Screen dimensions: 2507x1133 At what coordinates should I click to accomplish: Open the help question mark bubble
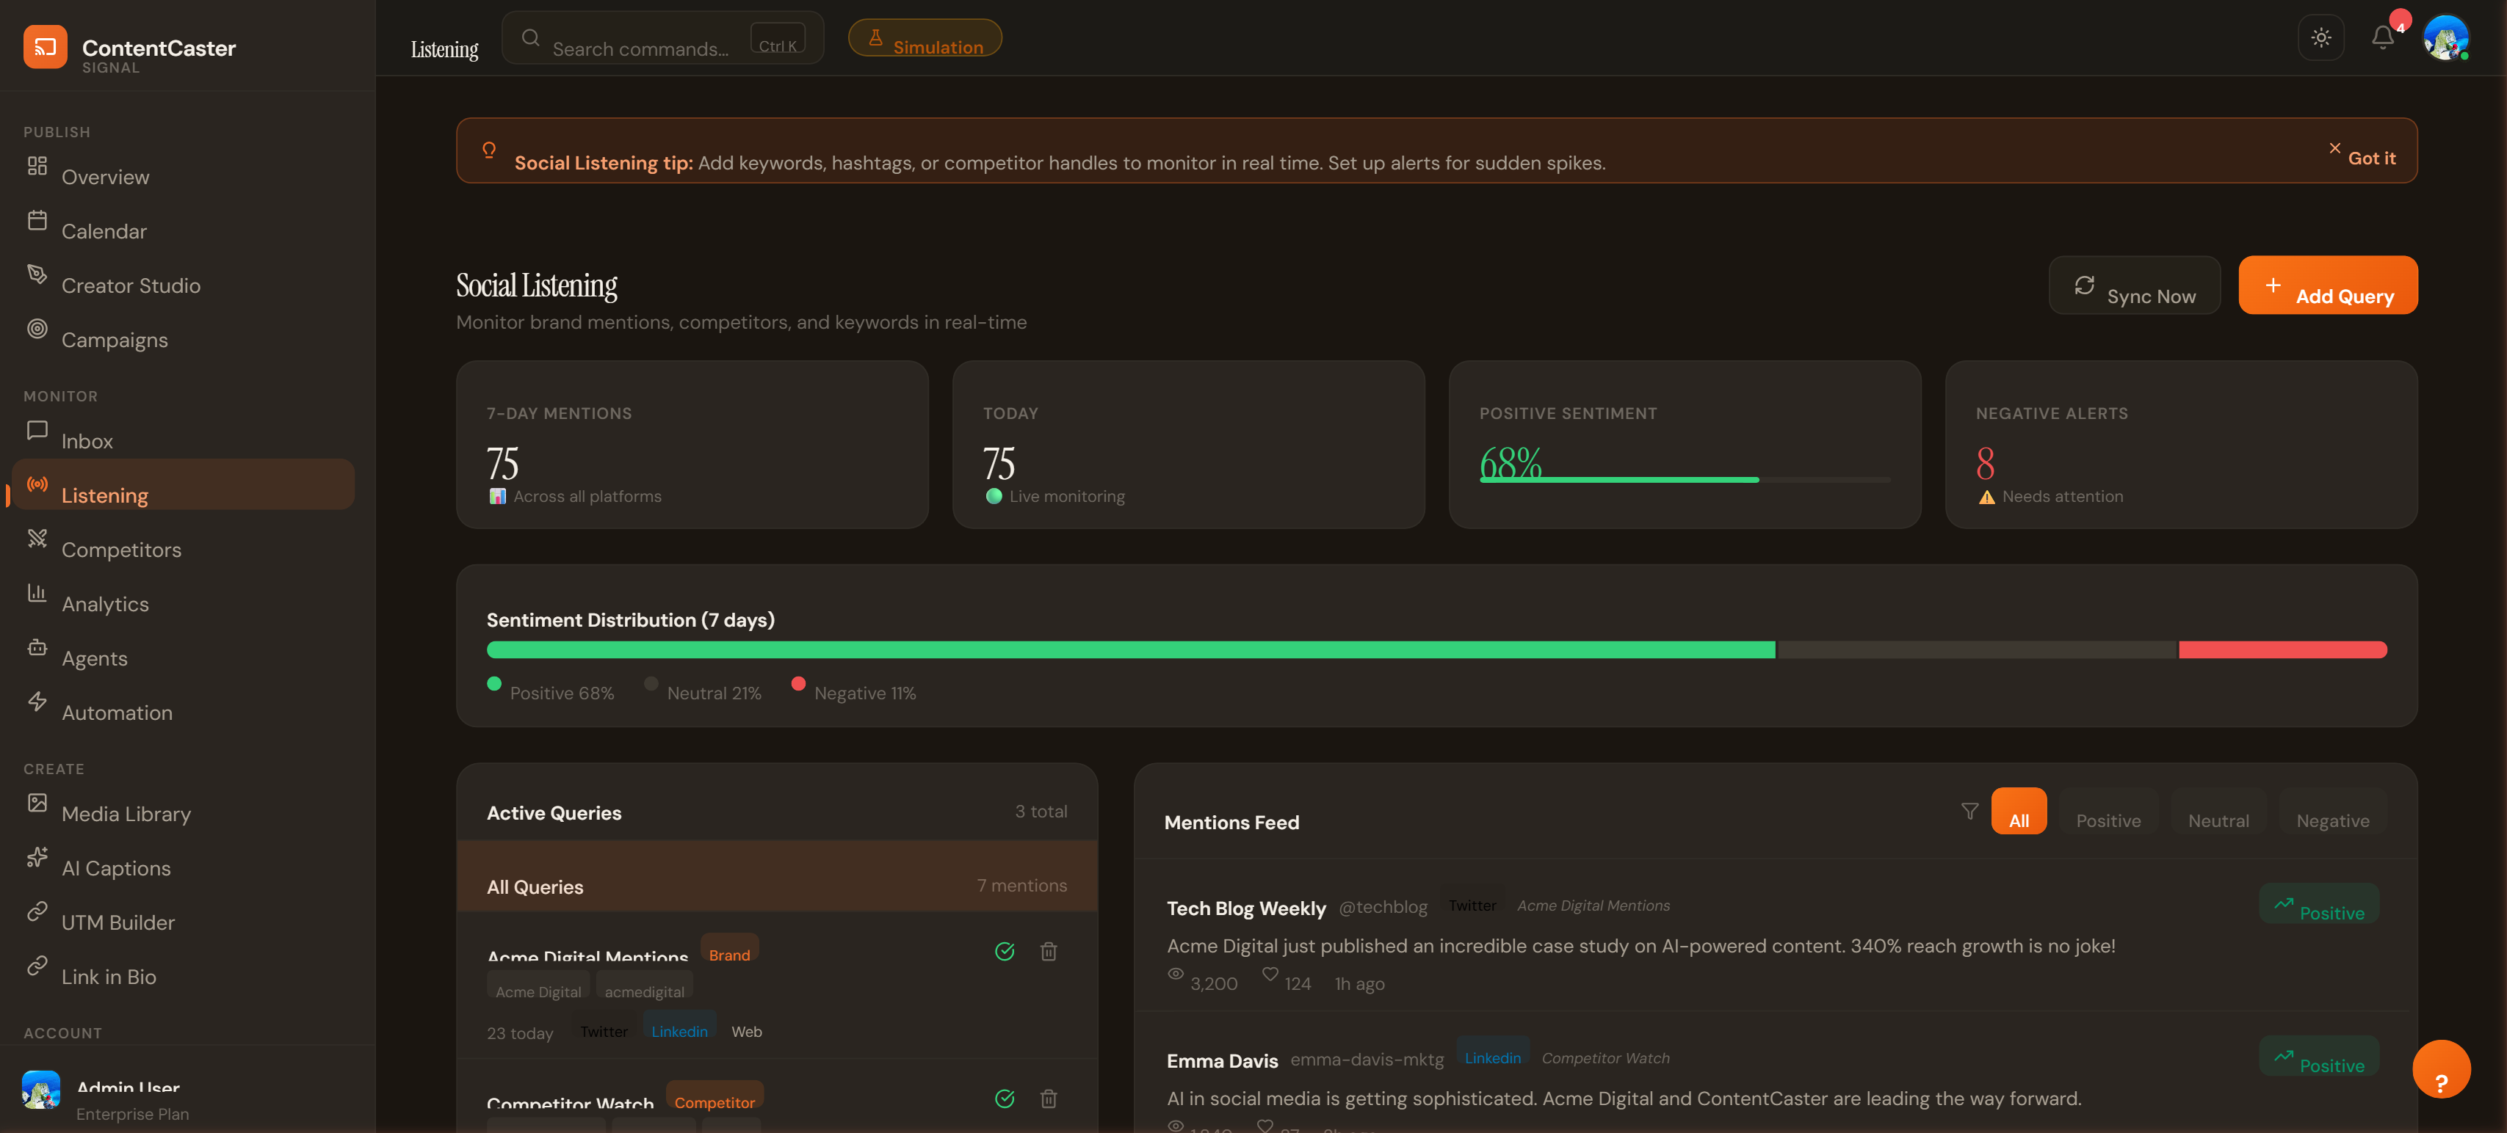[x=2441, y=1069]
